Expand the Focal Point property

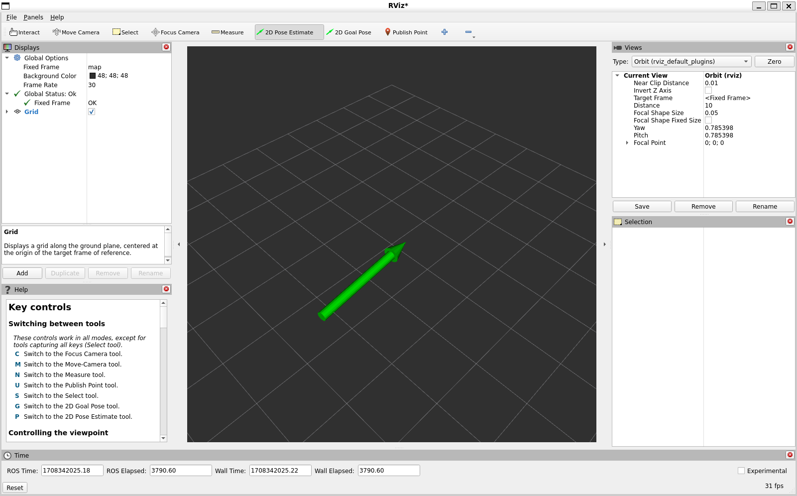(x=627, y=143)
